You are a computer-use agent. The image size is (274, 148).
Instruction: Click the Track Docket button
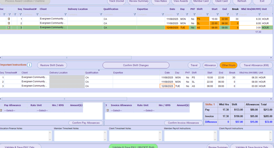tap(117, 1)
